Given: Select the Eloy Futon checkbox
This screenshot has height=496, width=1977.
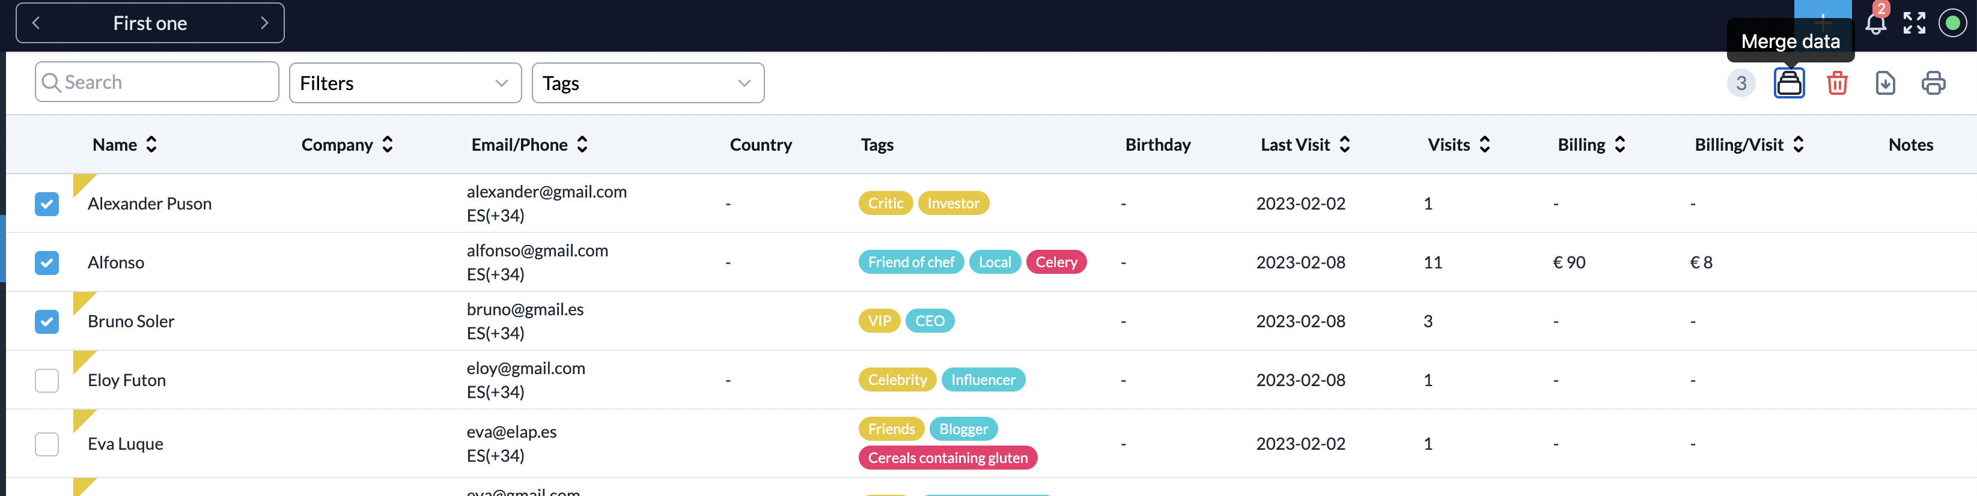Looking at the screenshot, I should tap(47, 380).
